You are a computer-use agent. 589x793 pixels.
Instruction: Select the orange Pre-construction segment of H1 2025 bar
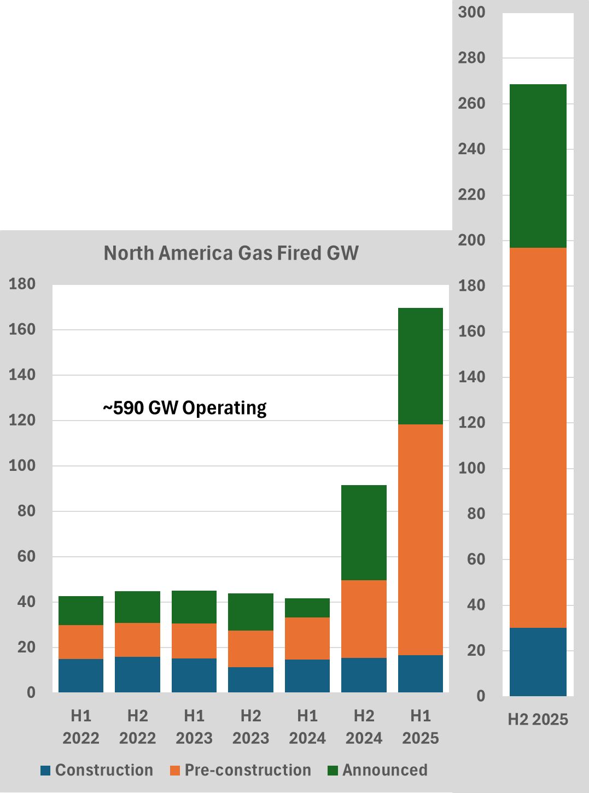[420, 539]
